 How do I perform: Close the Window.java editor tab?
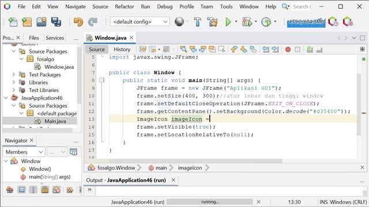click(131, 37)
